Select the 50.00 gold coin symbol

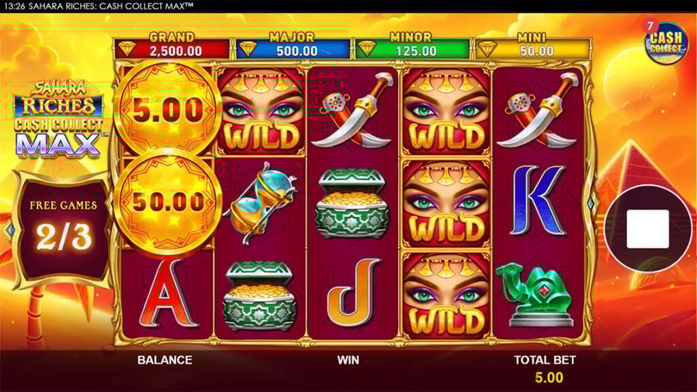[167, 202]
